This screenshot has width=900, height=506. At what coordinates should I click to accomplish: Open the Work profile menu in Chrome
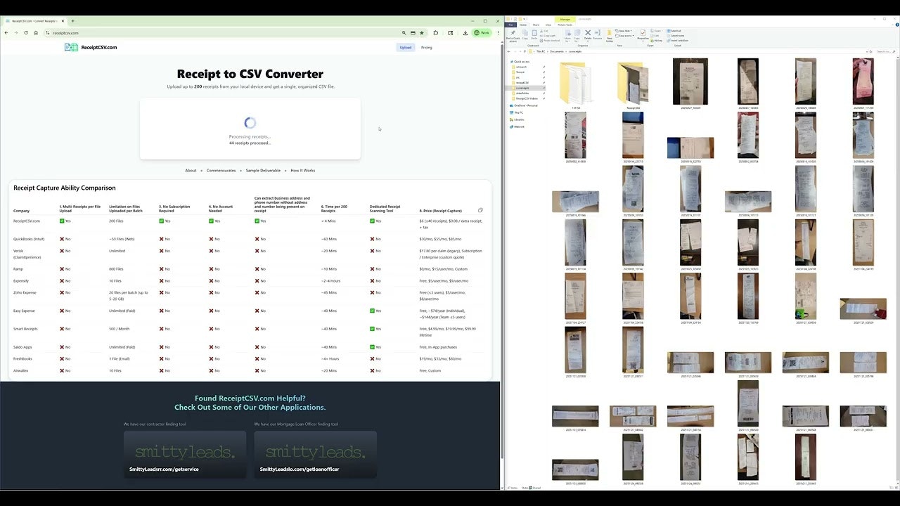tap(482, 33)
